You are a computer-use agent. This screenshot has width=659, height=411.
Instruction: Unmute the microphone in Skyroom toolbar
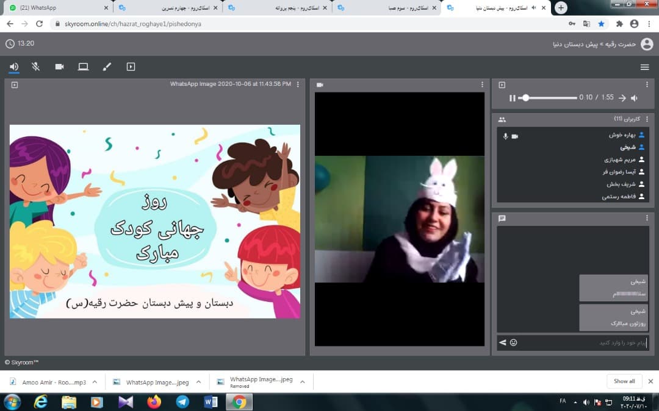(36, 67)
